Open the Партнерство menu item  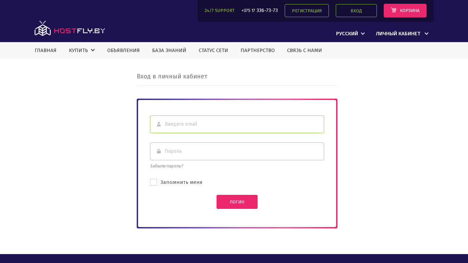(258, 50)
